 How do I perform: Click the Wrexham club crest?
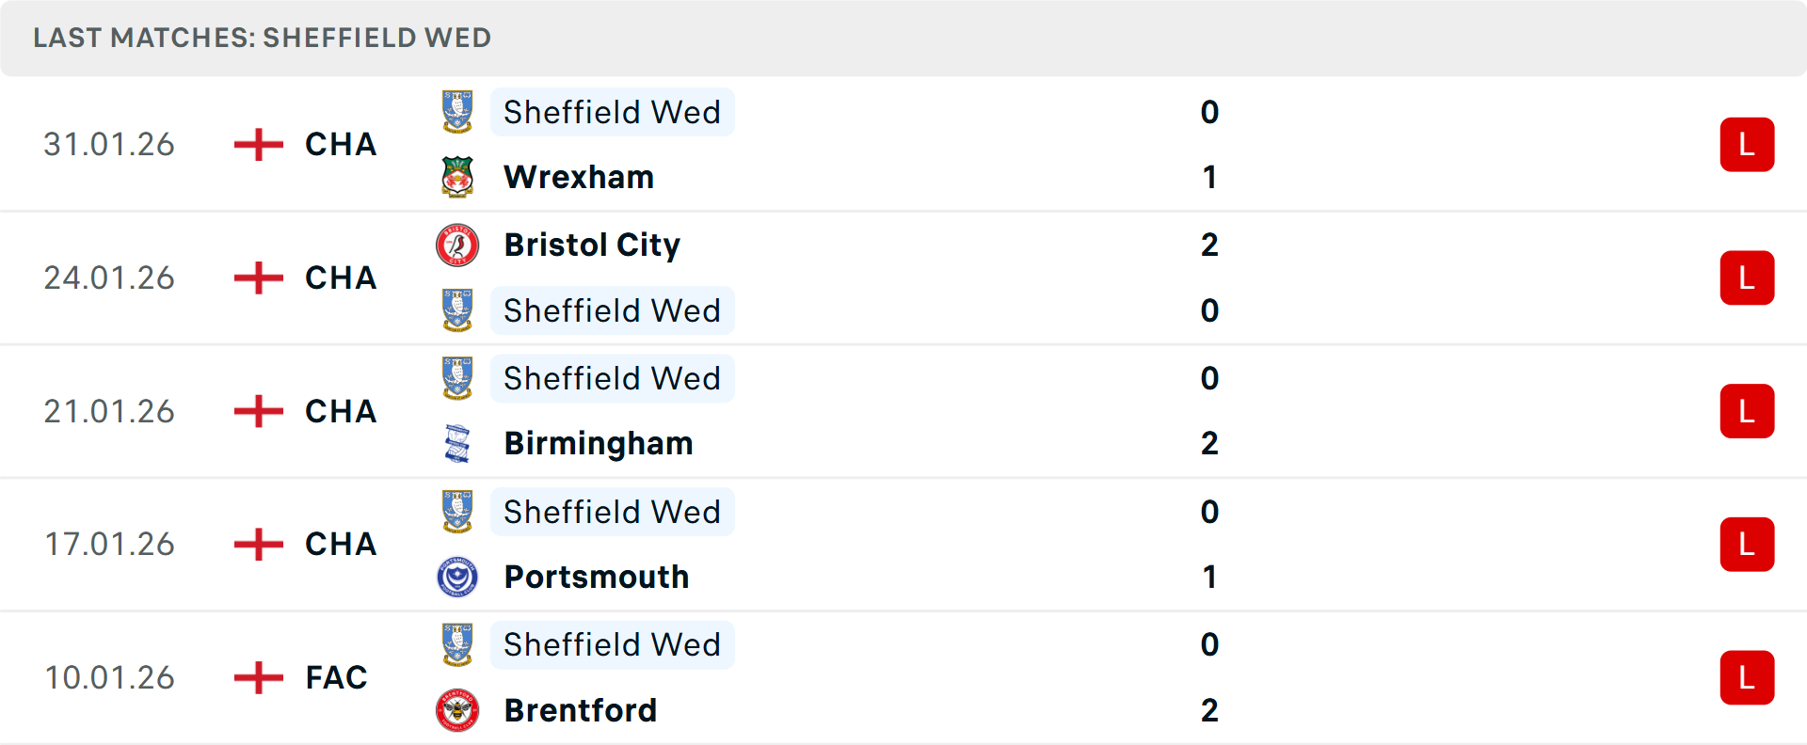[457, 177]
